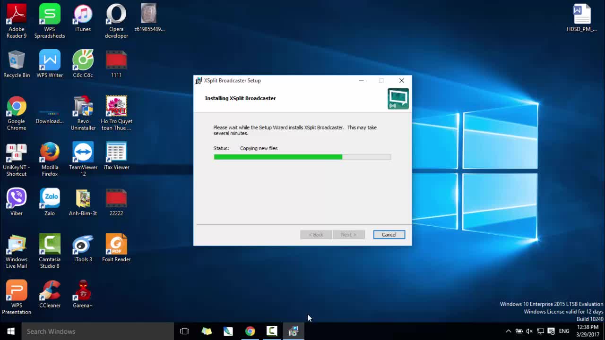605x340 pixels.
Task: Open Ho Tro Quyet toan Thue icon
Action: 116,113
